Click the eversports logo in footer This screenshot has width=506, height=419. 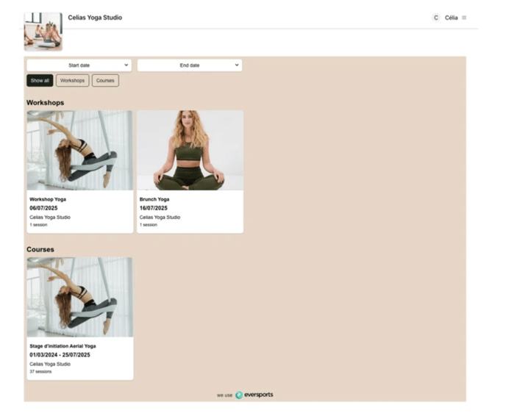[254, 395]
